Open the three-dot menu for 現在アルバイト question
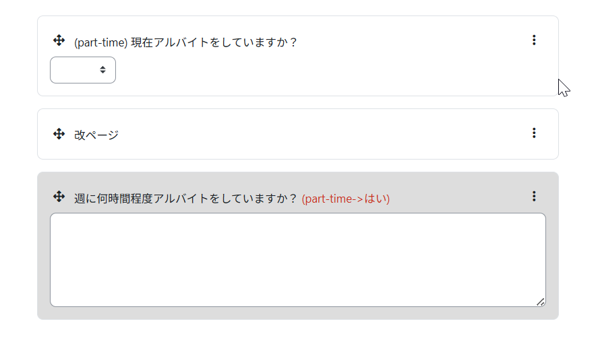Viewport: 598px width, 340px height. pyautogui.click(x=534, y=40)
